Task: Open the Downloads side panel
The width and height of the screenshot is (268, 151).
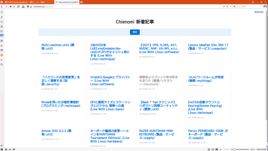Action: point(2,17)
